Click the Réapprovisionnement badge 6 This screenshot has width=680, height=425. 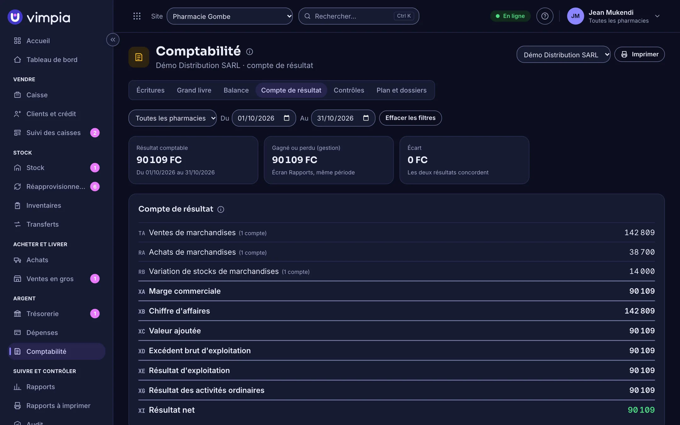pos(95,186)
